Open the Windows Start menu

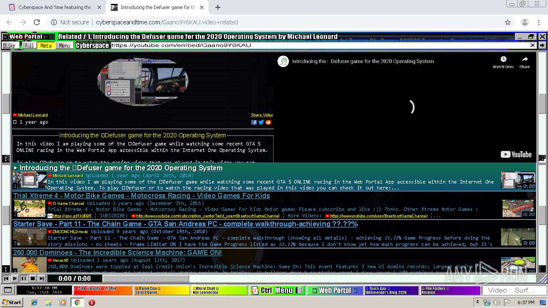[12, 302]
